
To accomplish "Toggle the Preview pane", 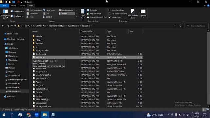I will [17, 11].
